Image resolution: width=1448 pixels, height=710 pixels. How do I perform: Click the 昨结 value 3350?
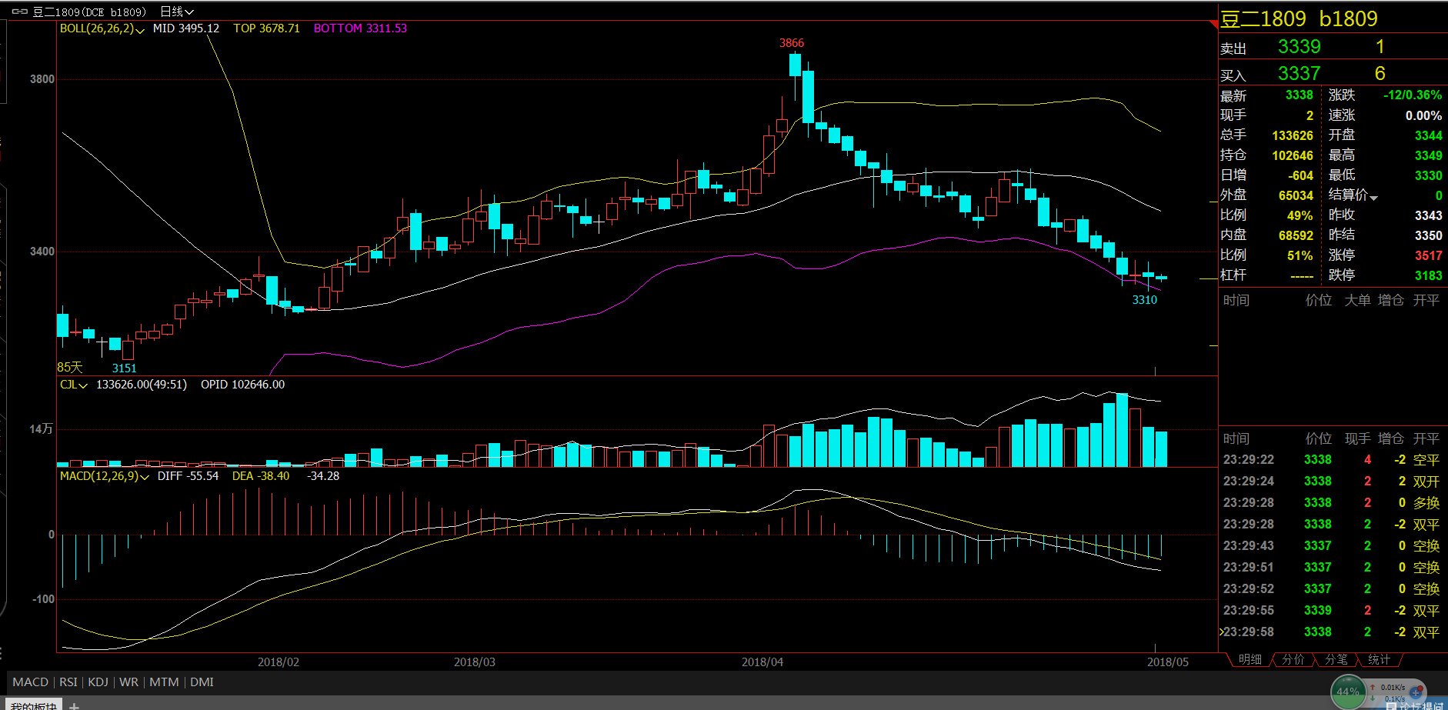1429,235
